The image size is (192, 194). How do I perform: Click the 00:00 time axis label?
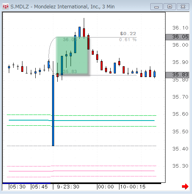(x=106, y=187)
